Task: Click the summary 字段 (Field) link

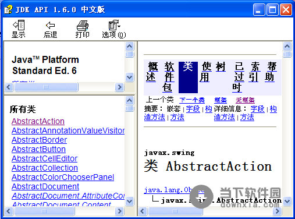Action: (x=193, y=109)
